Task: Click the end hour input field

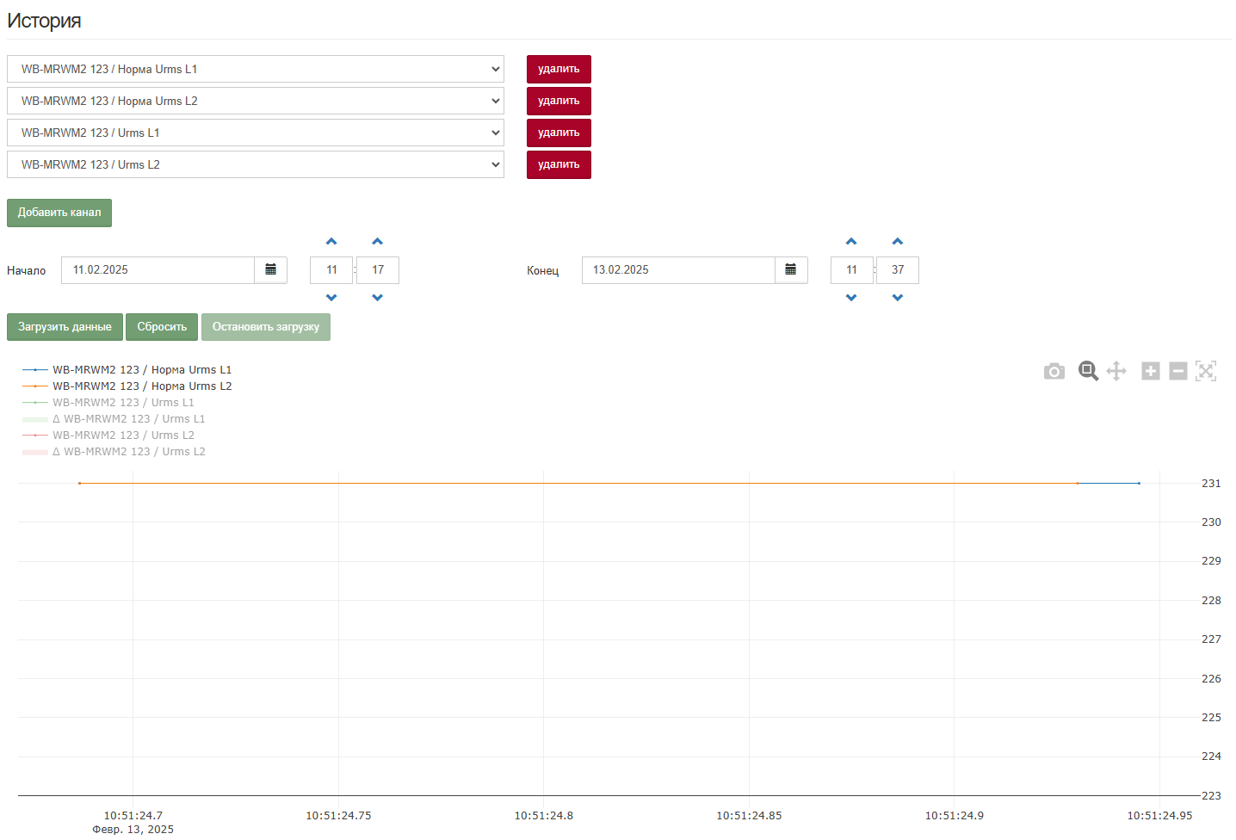Action: (x=852, y=270)
